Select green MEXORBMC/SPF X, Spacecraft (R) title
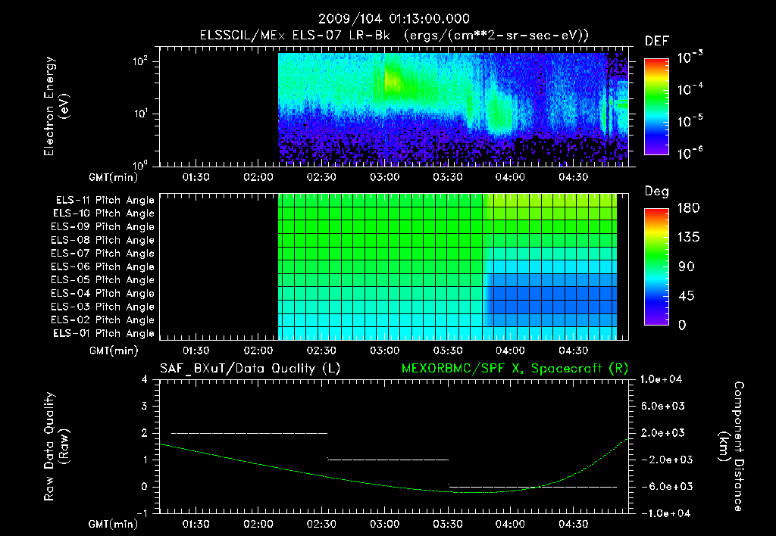The height and width of the screenshot is (536, 776). pyautogui.click(x=515, y=369)
